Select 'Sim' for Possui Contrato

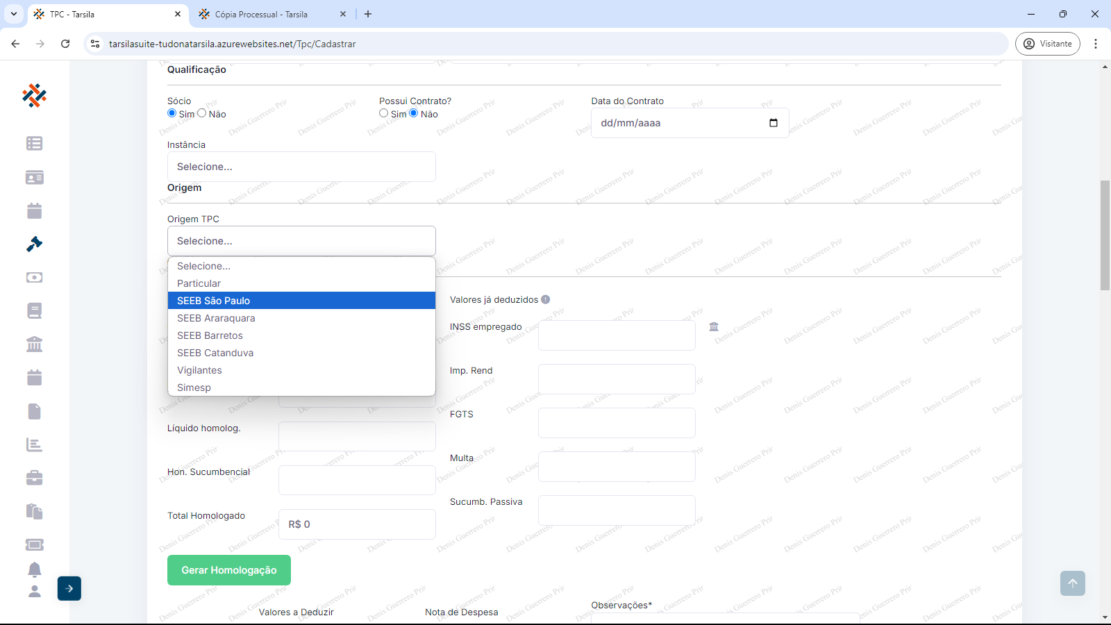tap(384, 113)
